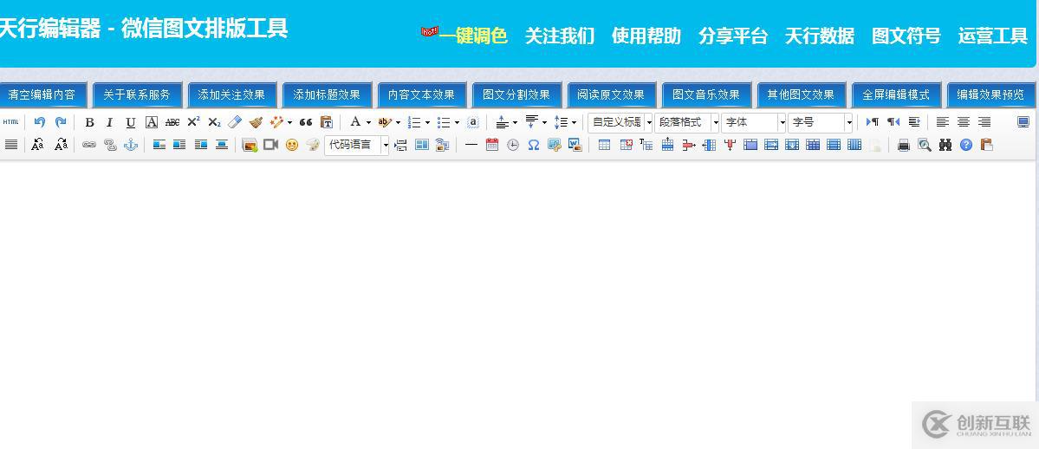
Task: Click 图文分割效果 button
Action: tap(516, 94)
